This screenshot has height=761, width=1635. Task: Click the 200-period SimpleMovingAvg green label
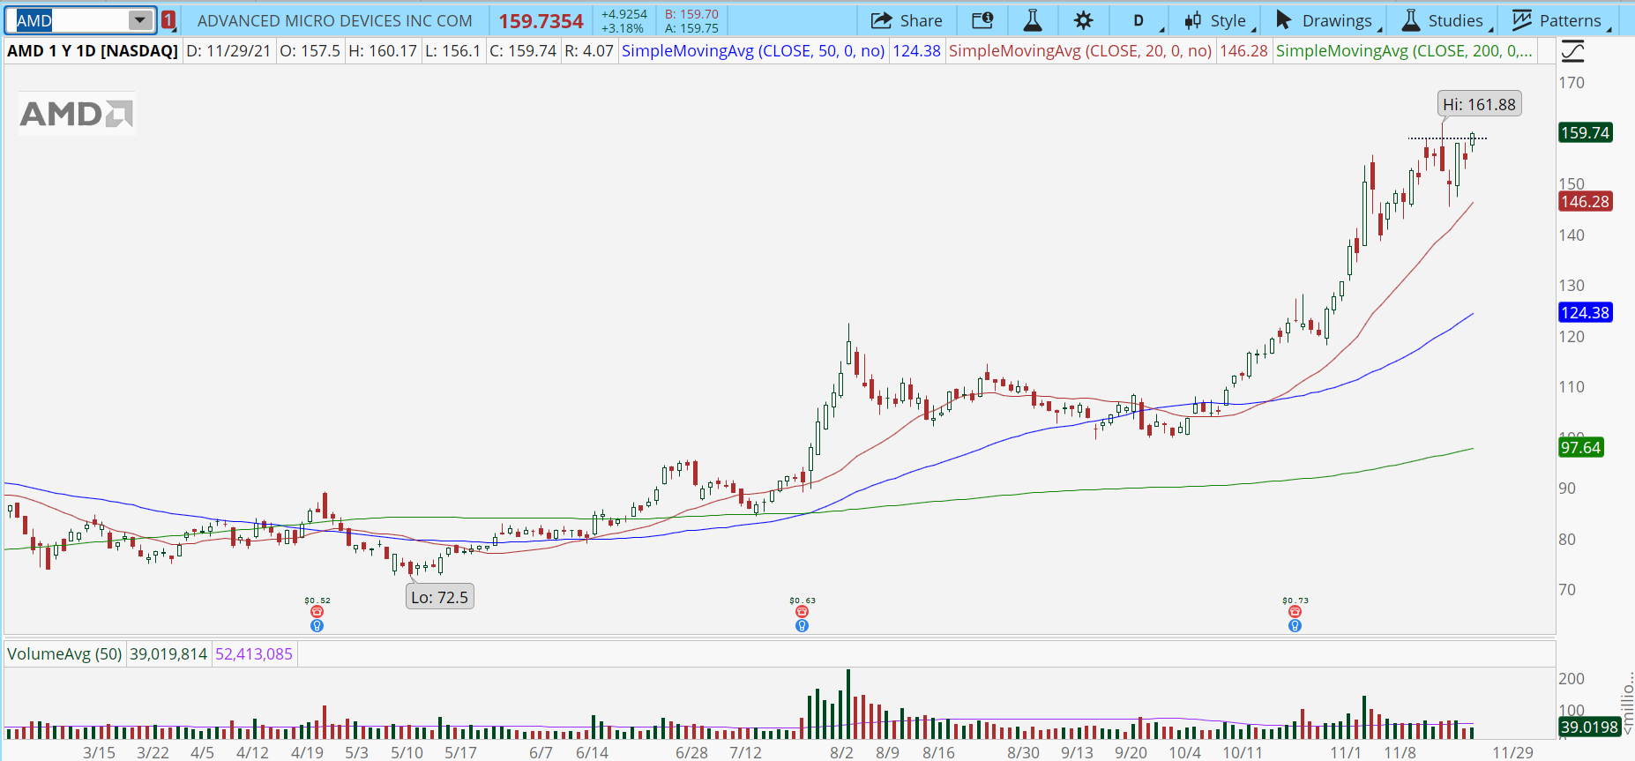[1404, 51]
